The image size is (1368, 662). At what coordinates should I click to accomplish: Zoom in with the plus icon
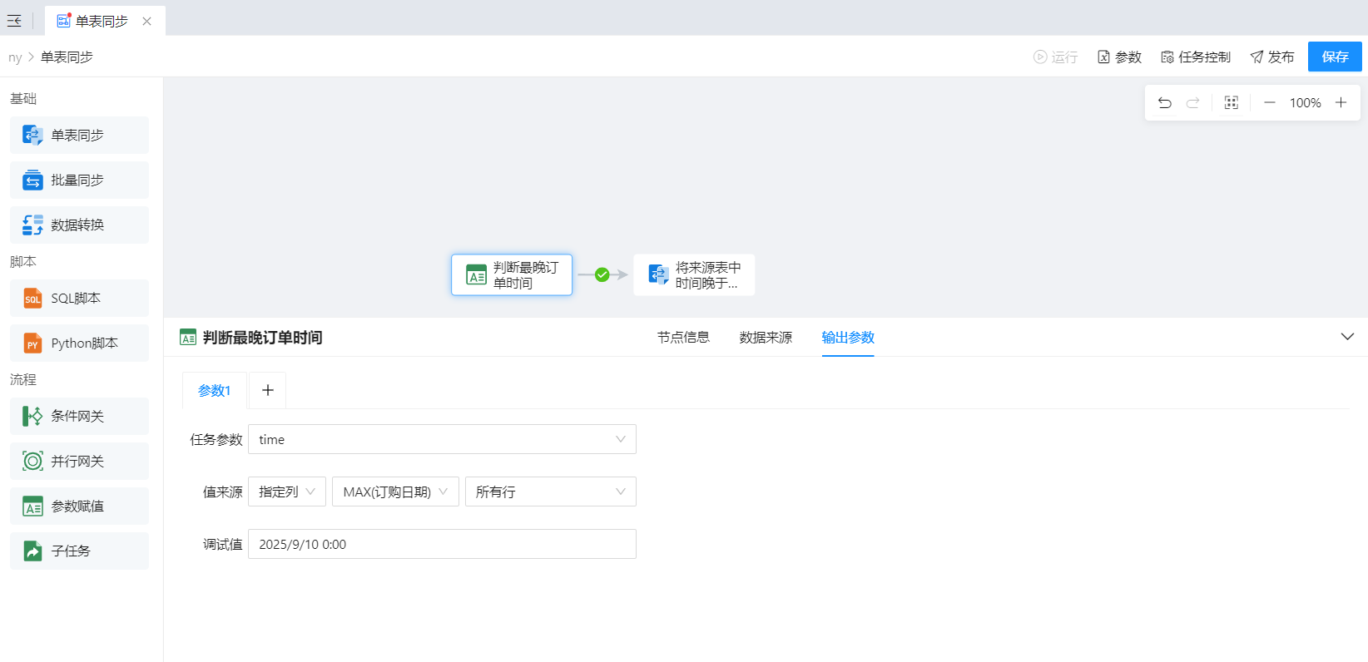tap(1341, 103)
